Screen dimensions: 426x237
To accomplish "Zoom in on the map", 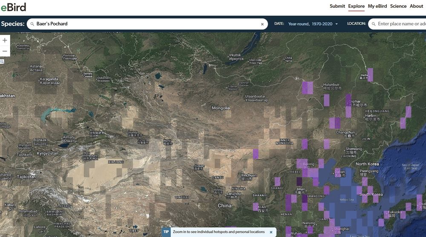I will pyautogui.click(x=5, y=40).
